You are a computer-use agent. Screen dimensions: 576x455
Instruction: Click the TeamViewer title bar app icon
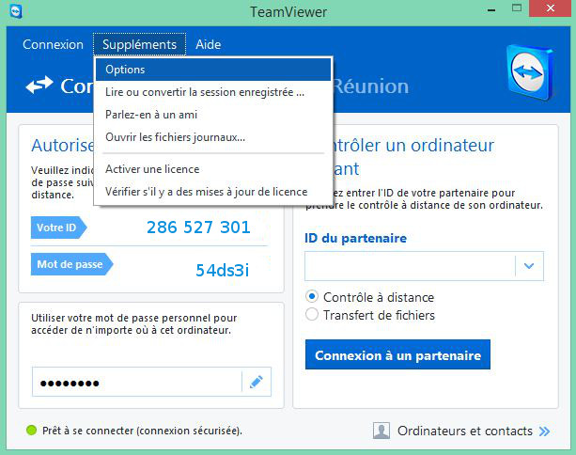16,11
